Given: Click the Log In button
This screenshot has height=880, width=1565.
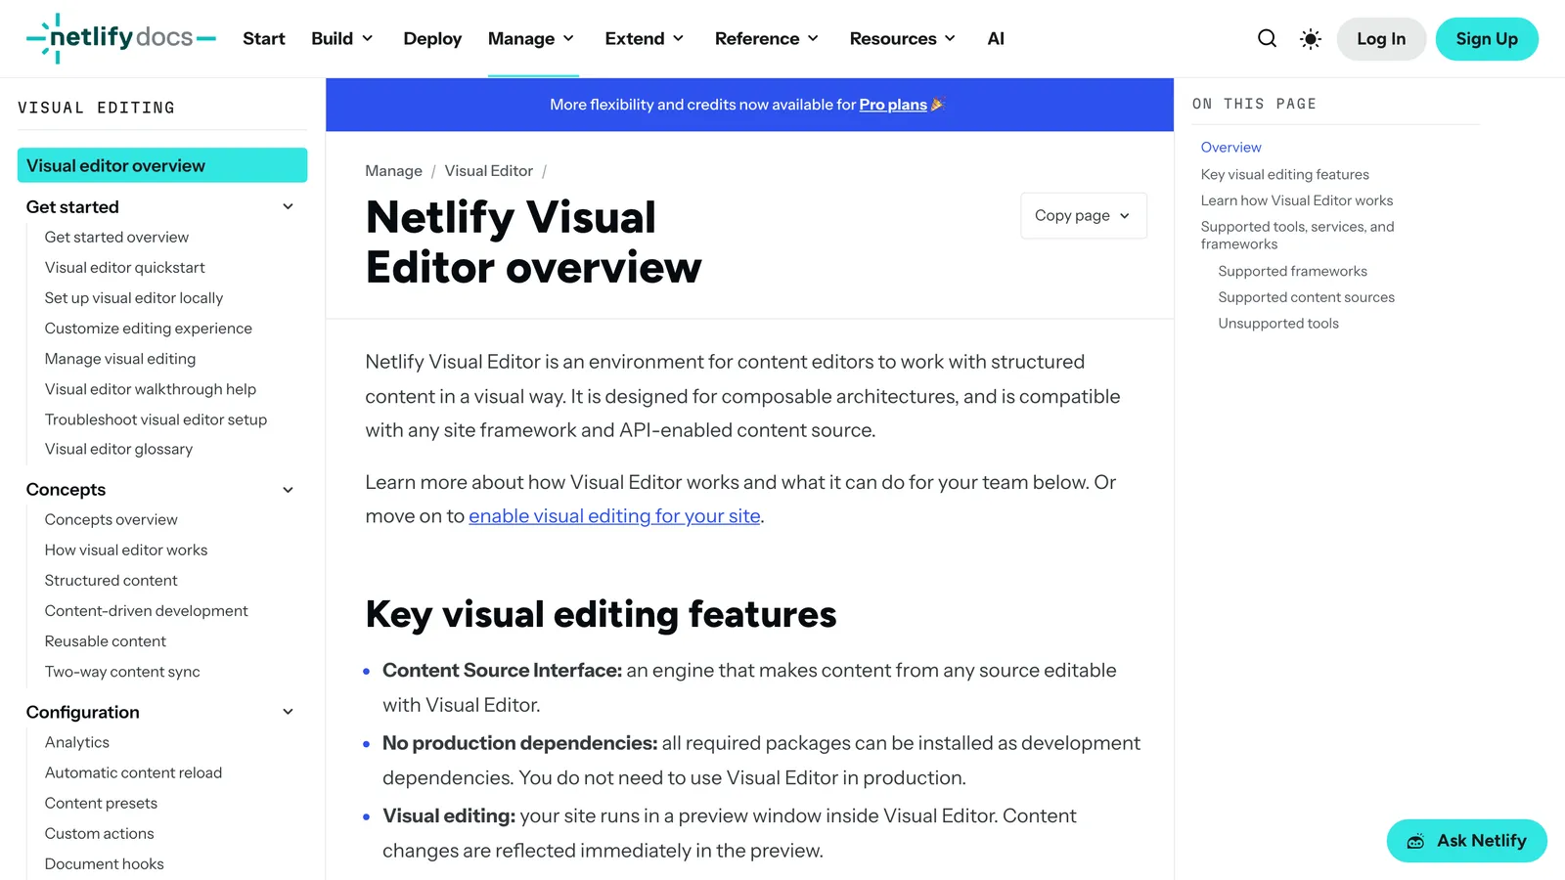Looking at the screenshot, I should point(1381,39).
